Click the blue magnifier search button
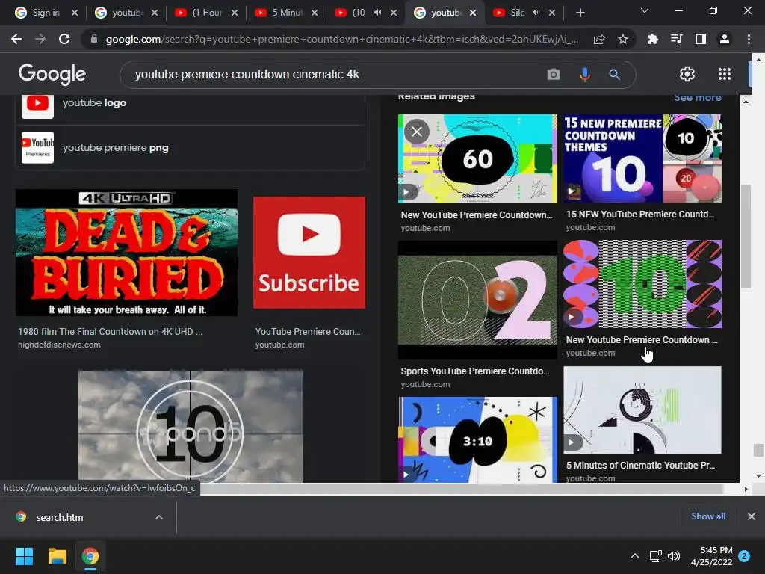765x574 pixels. coord(614,74)
